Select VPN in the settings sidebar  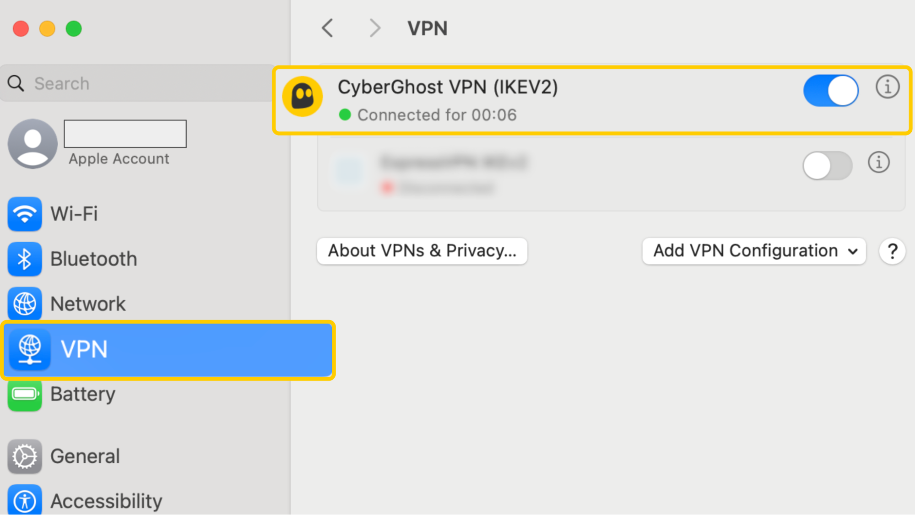(85, 350)
